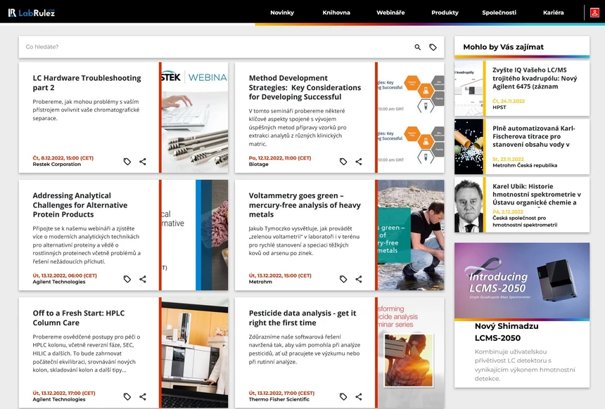Screen dimensions: 605x409
Task: Click 'Mohlo by Vás zajímat' heading
Action: coord(503,47)
